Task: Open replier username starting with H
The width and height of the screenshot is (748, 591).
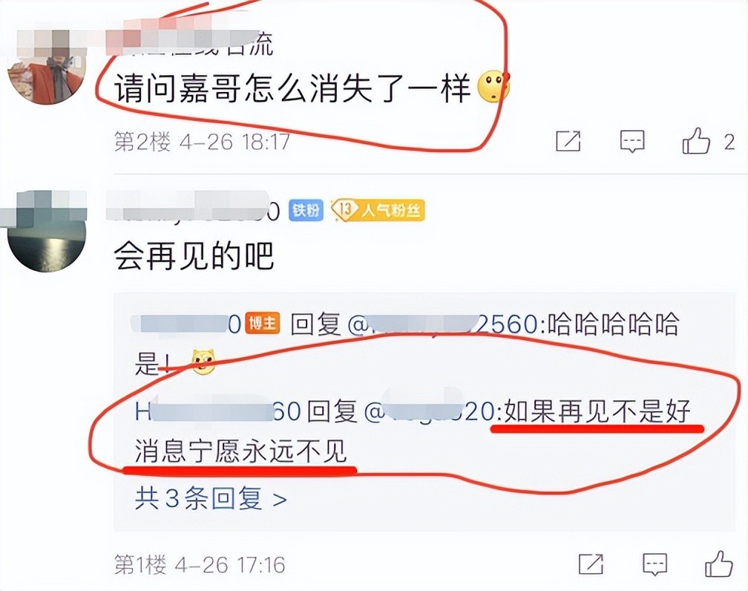Action: [218, 411]
